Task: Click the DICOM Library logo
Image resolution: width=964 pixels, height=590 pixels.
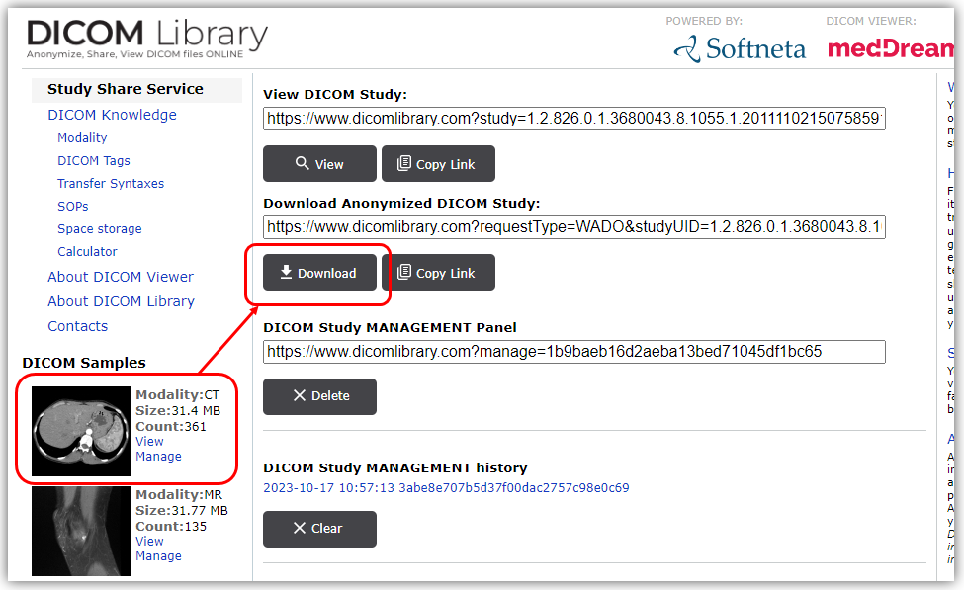Action: [146, 38]
